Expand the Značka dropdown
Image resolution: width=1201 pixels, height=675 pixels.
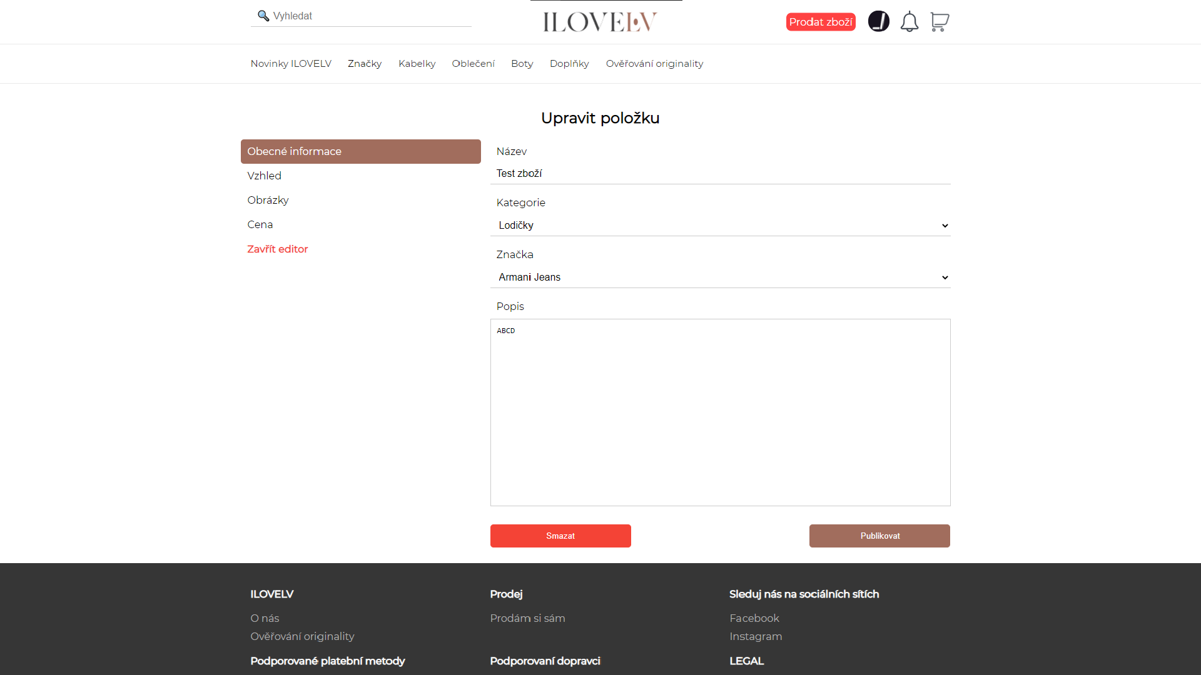click(720, 277)
